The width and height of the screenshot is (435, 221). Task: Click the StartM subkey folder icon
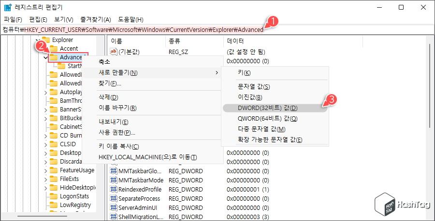[61, 66]
